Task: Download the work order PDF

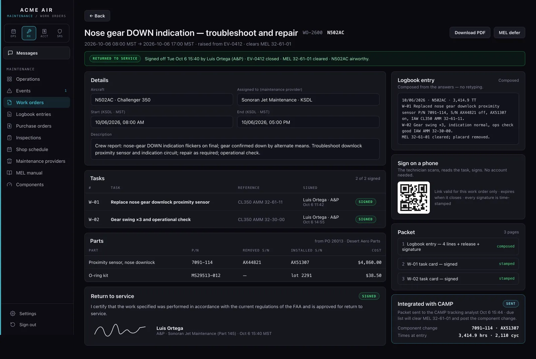Action: [470, 32]
